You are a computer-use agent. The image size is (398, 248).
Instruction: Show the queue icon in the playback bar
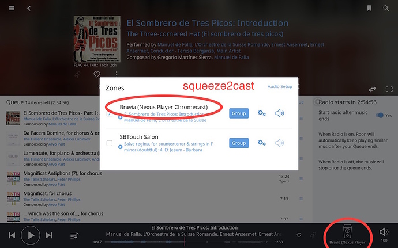(x=74, y=235)
